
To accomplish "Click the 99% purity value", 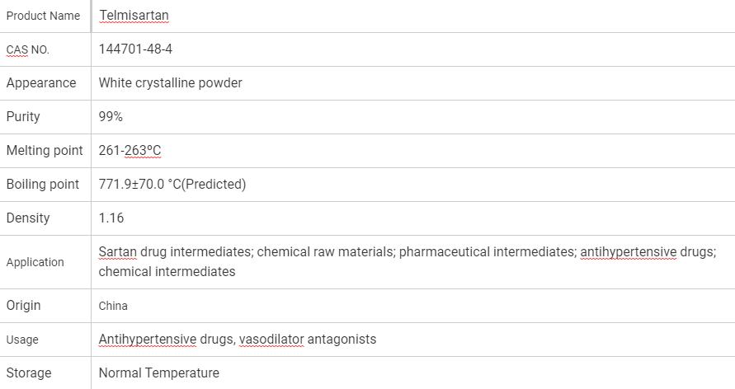I will 111,117.
